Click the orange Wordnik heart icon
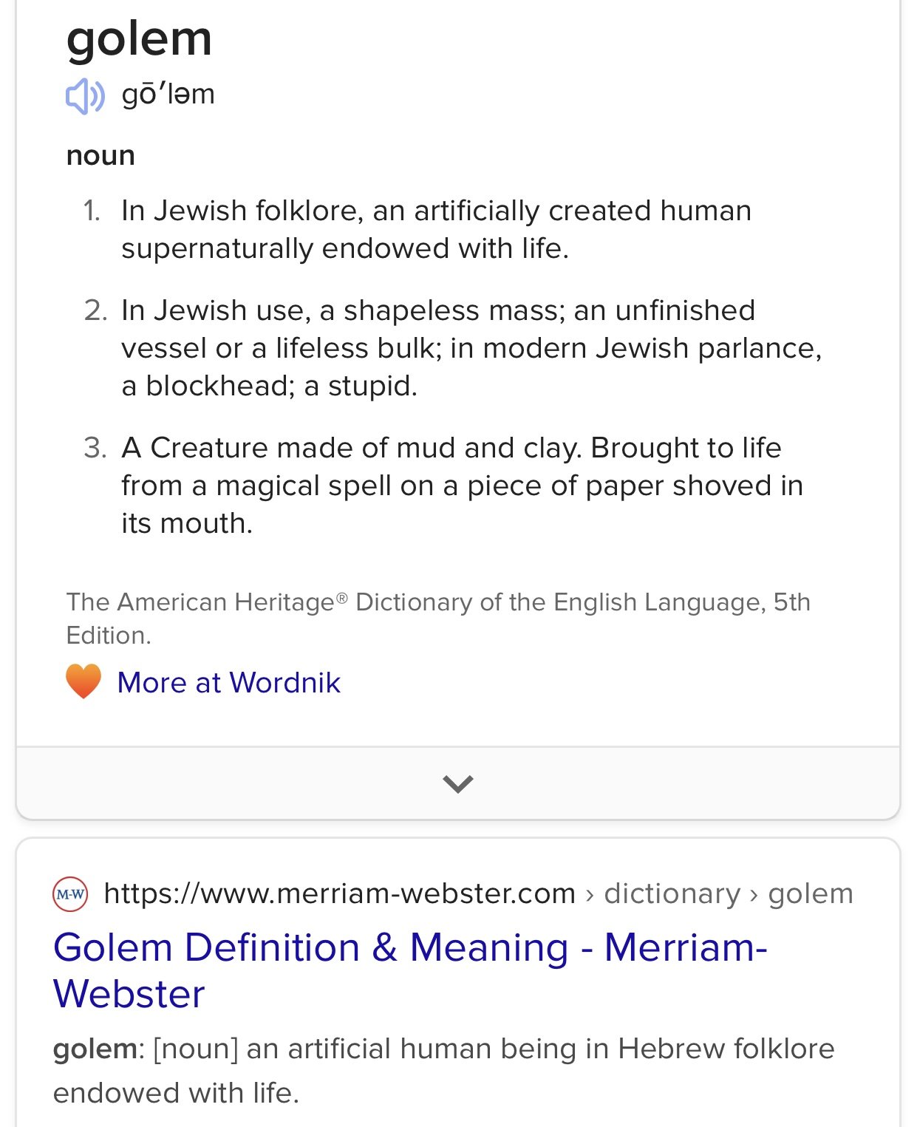 (x=83, y=681)
